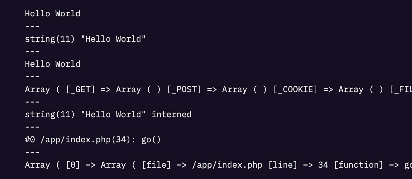Click the "#0" stack frame number

30,140
